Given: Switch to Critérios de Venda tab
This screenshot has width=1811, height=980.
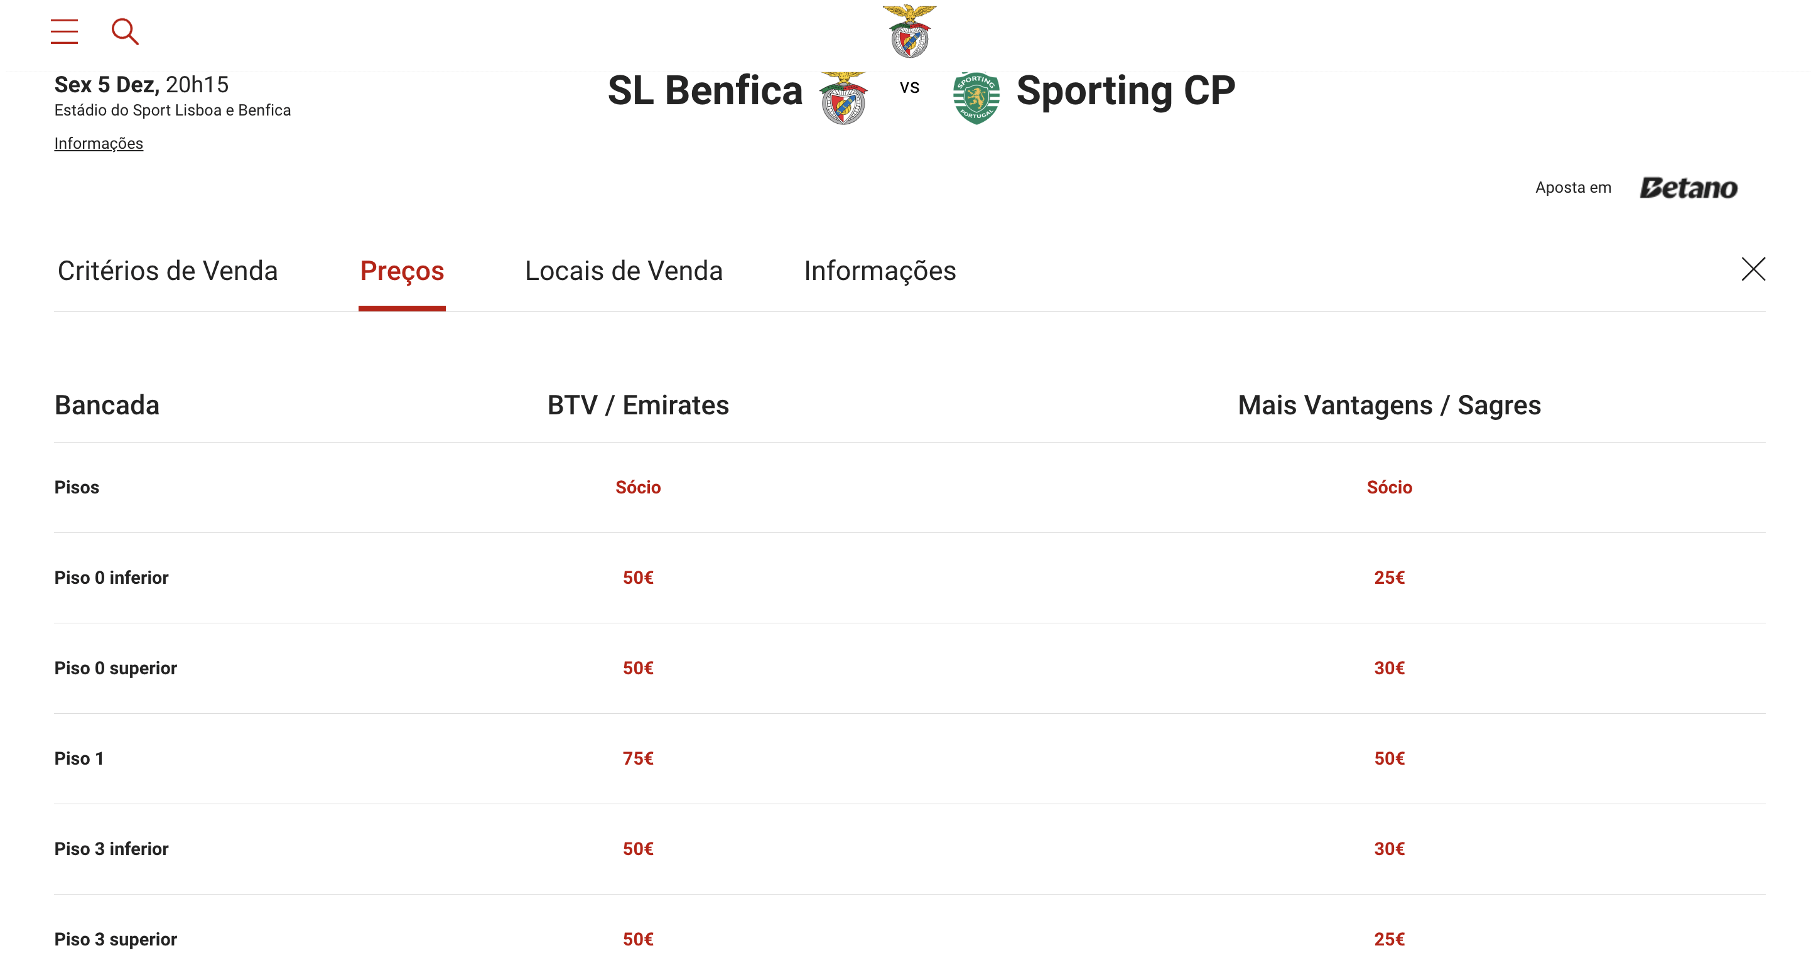Looking at the screenshot, I should (167, 271).
